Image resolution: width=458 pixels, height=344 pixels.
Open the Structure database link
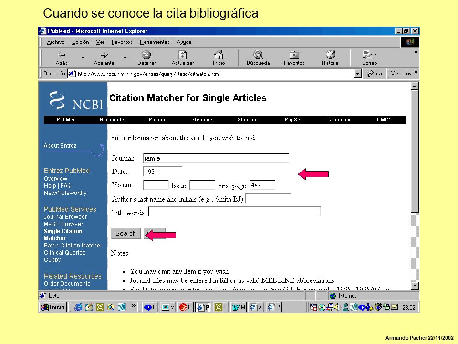coord(248,119)
